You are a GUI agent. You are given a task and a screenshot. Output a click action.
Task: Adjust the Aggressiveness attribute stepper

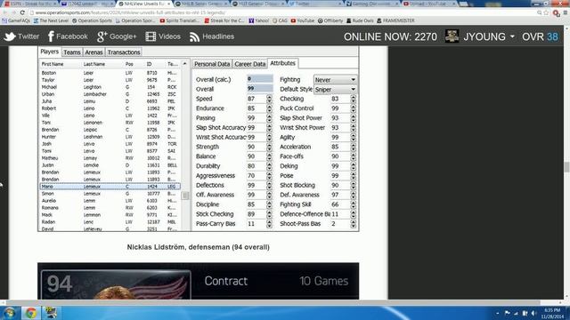(x=269, y=176)
